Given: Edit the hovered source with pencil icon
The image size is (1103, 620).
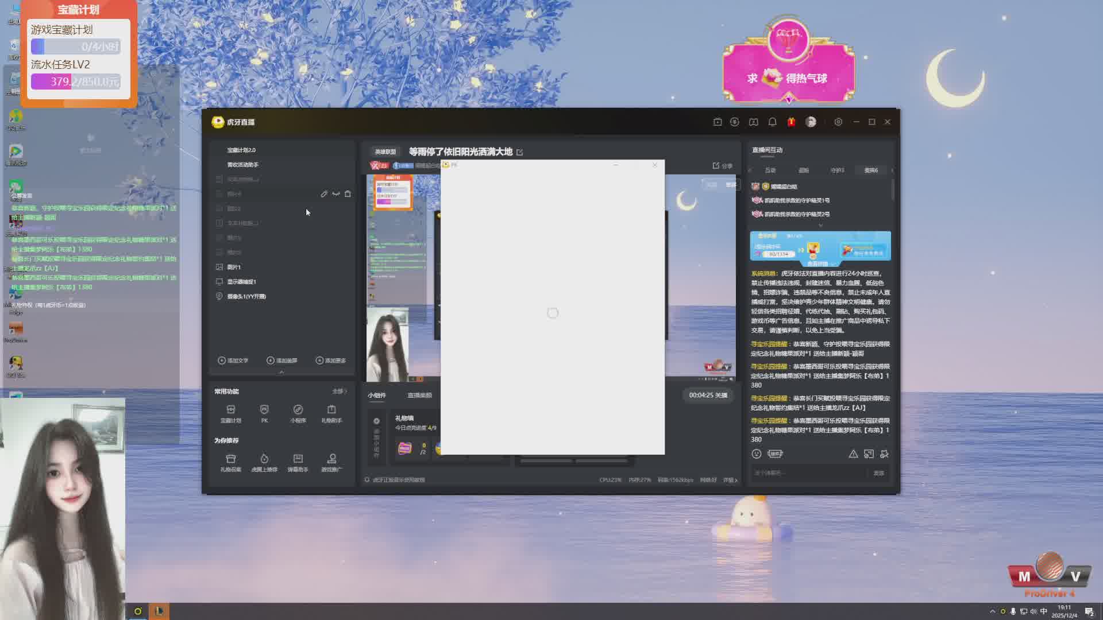Looking at the screenshot, I should tap(324, 194).
